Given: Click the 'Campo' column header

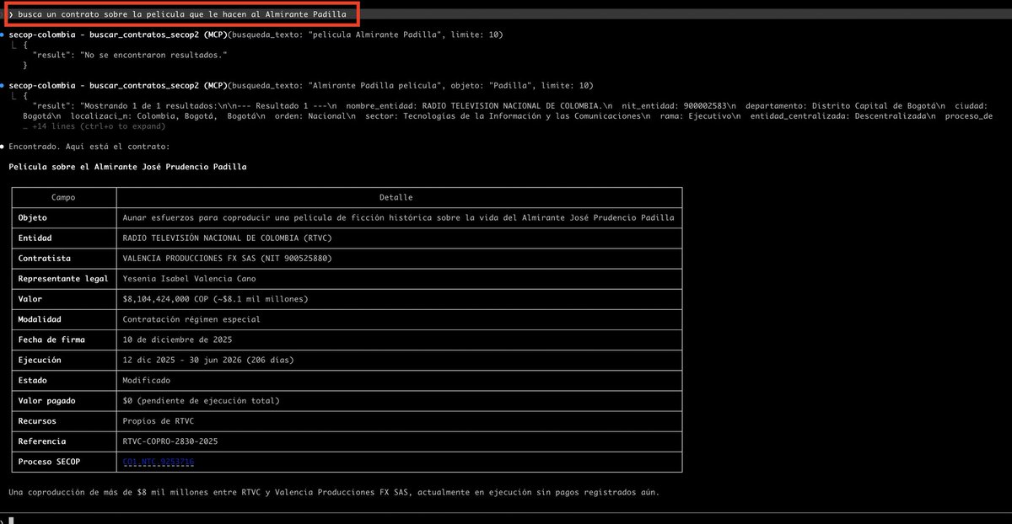Looking at the screenshot, I should [x=63, y=197].
